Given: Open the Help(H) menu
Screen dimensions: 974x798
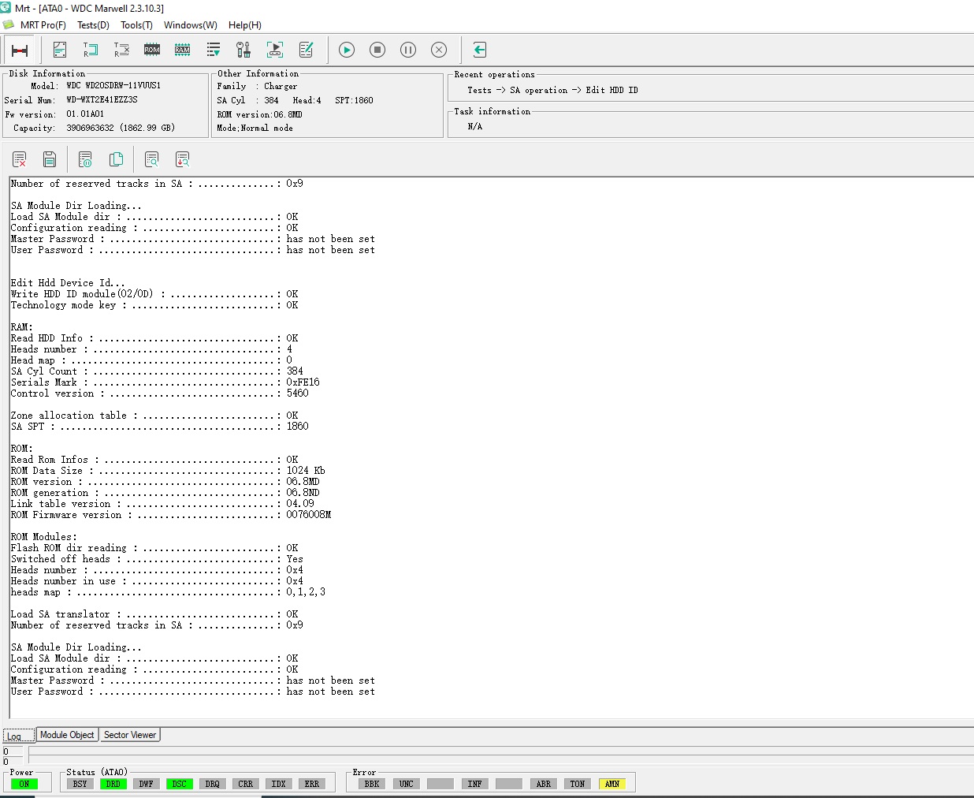Looking at the screenshot, I should point(245,25).
